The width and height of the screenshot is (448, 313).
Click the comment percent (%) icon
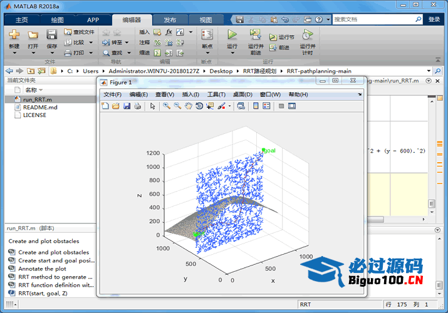[157, 43]
